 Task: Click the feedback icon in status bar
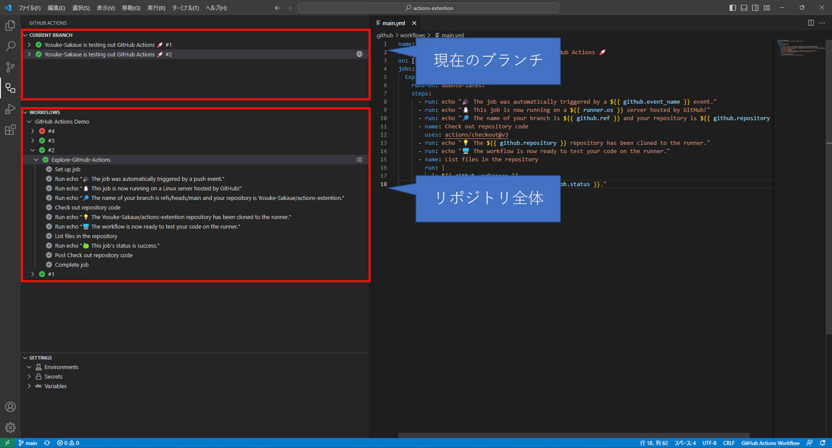coord(810,443)
